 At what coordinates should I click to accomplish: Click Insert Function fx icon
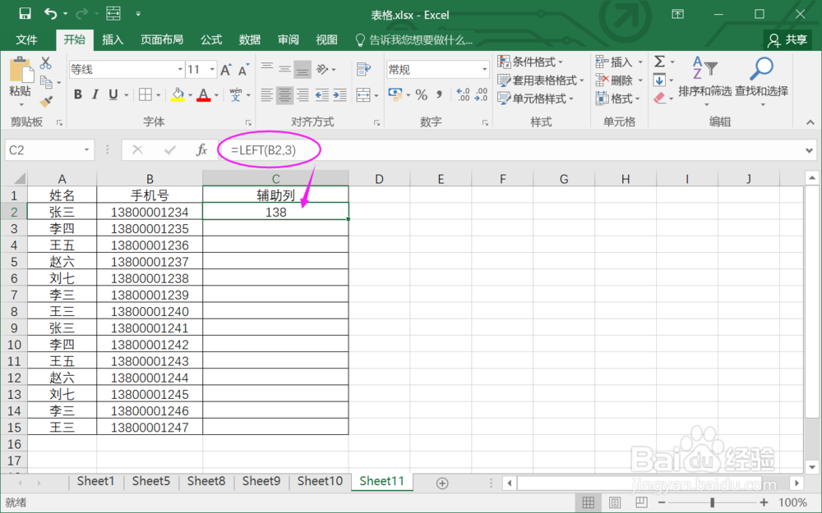point(201,150)
